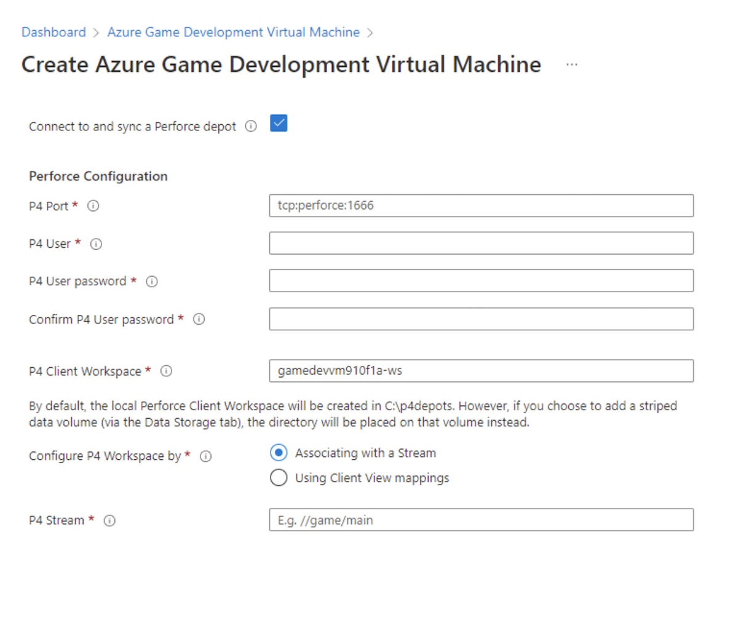Show info icon beside P4 User password
The height and width of the screenshot is (618, 738).
click(x=152, y=281)
